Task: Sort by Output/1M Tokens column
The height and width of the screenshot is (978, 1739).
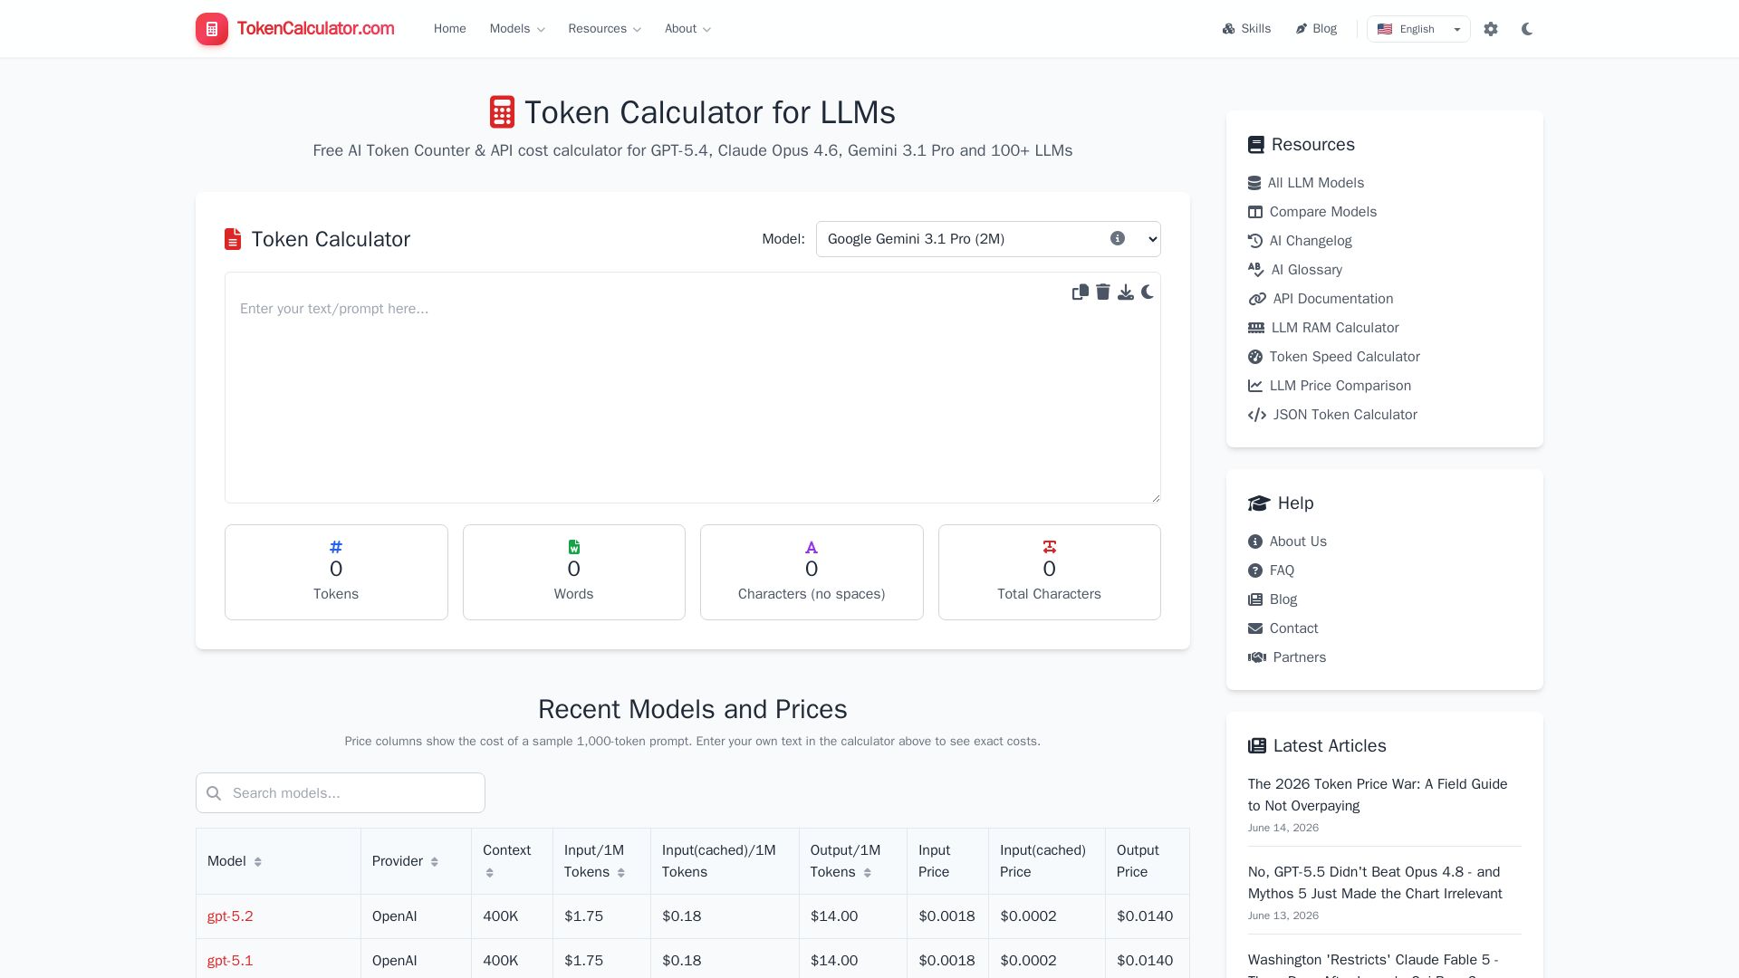Action: [867, 873]
